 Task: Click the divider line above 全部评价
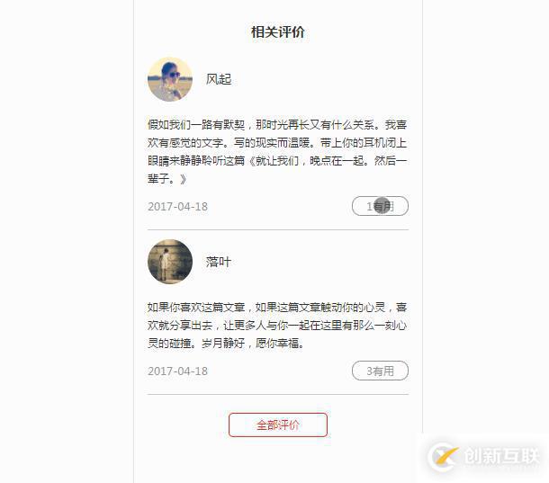coord(278,395)
